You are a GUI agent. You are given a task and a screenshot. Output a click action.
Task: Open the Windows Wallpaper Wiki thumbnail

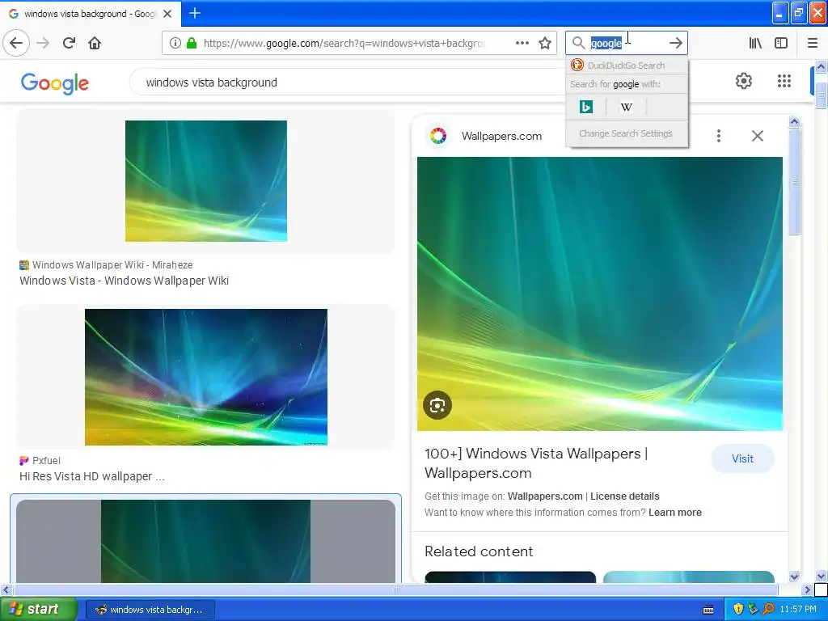(x=206, y=181)
